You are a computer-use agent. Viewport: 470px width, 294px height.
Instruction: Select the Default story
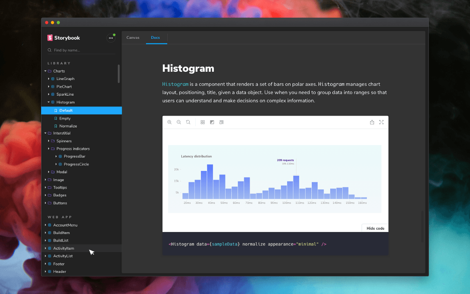point(81,111)
